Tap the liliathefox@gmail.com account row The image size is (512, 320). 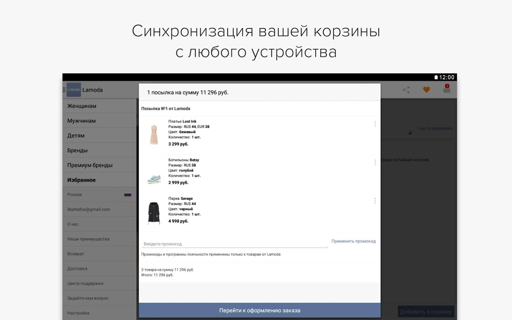(100, 209)
